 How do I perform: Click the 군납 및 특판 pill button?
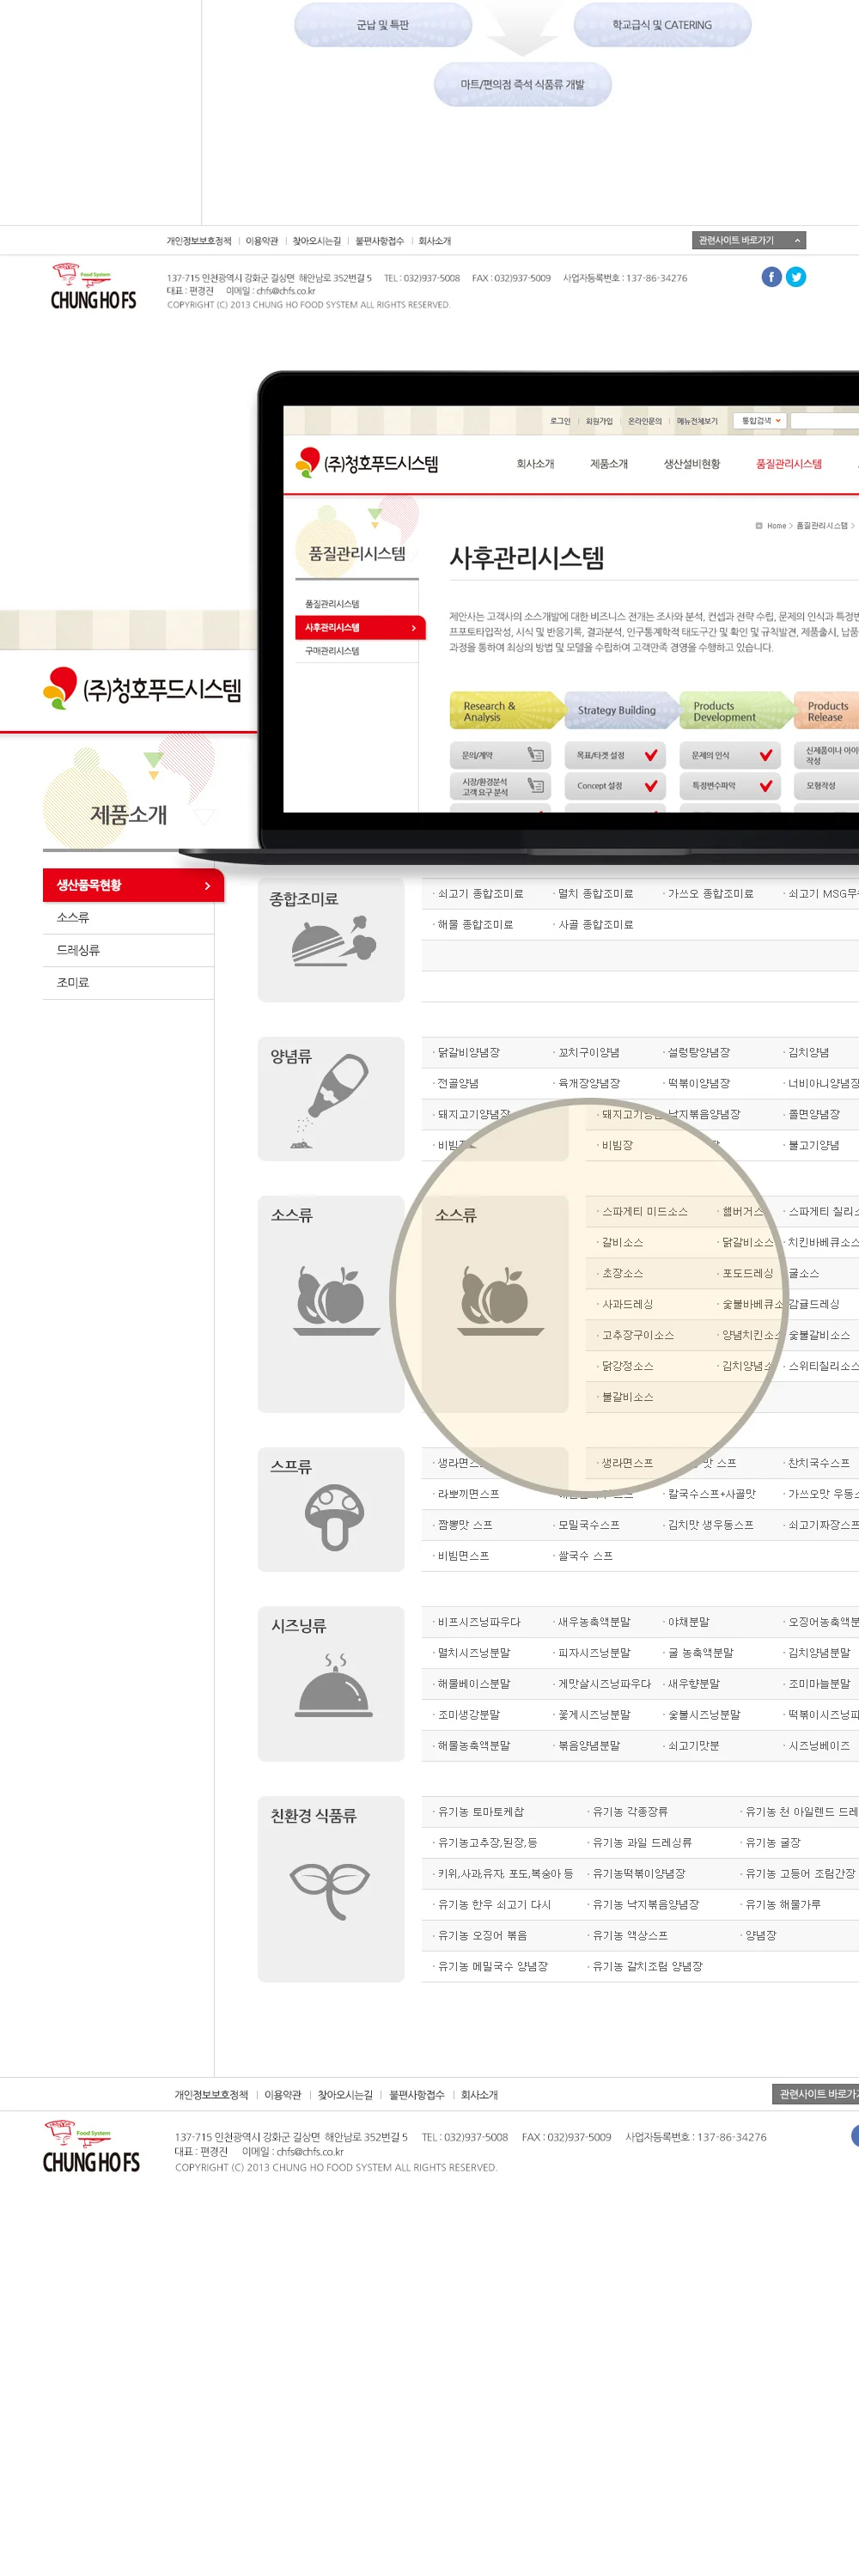click(x=383, y=25)
